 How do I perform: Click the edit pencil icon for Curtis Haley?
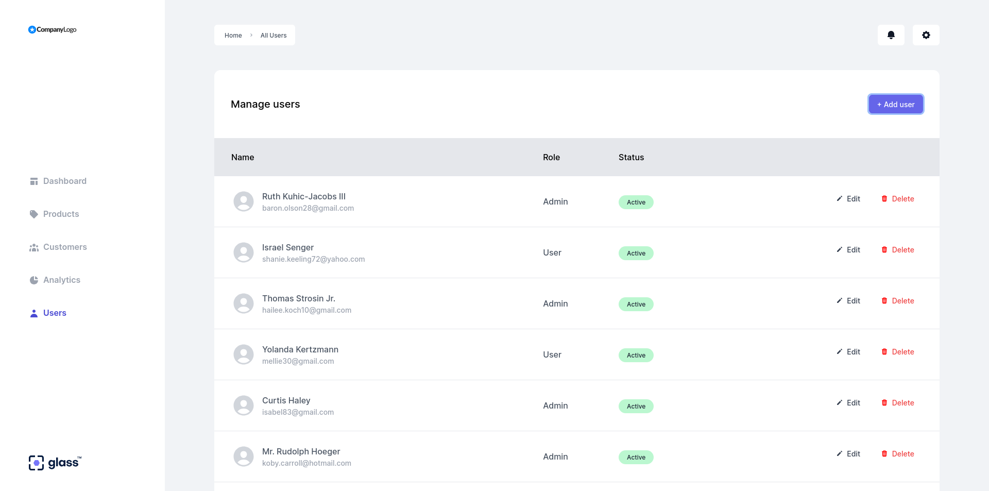839,402
